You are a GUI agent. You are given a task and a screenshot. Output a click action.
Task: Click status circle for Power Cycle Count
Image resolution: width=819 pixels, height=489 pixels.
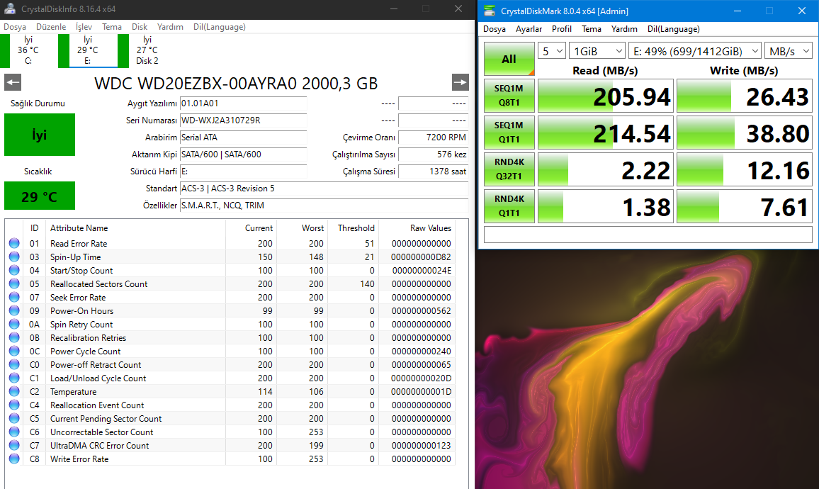click(14, 351)
